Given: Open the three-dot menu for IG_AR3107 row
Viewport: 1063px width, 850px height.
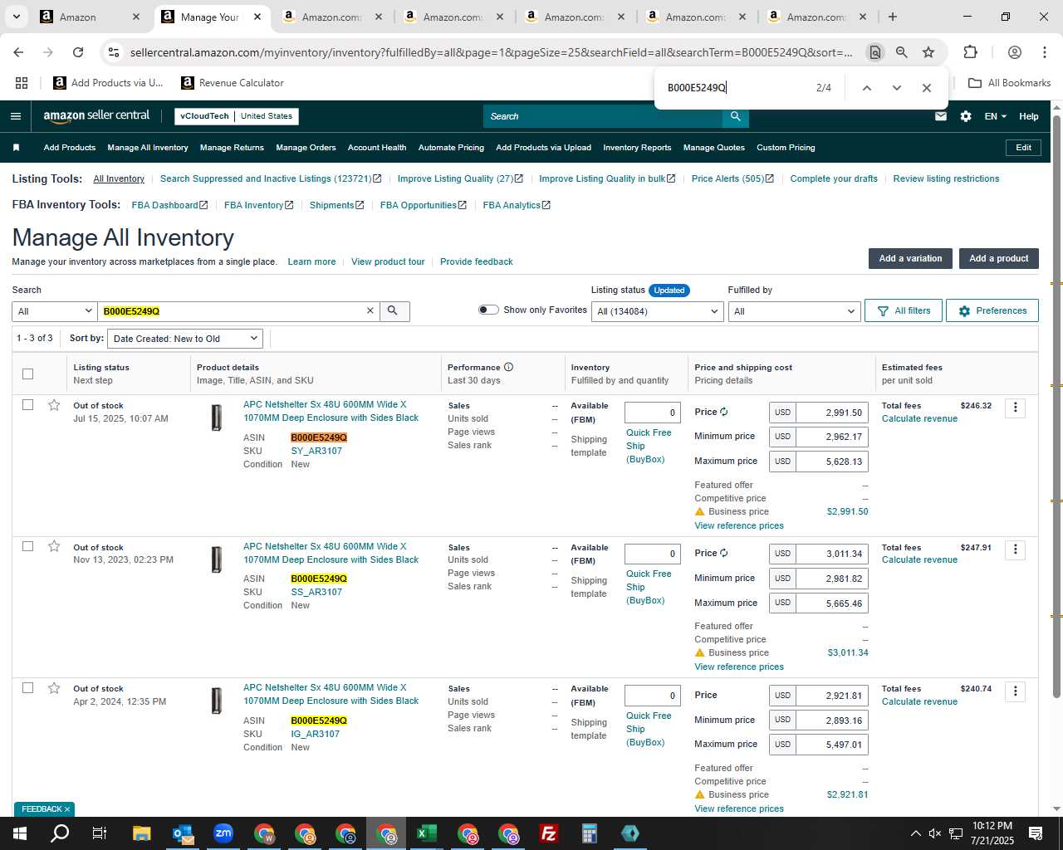Looking at the screenshot, I should (x=1015, y=691).
